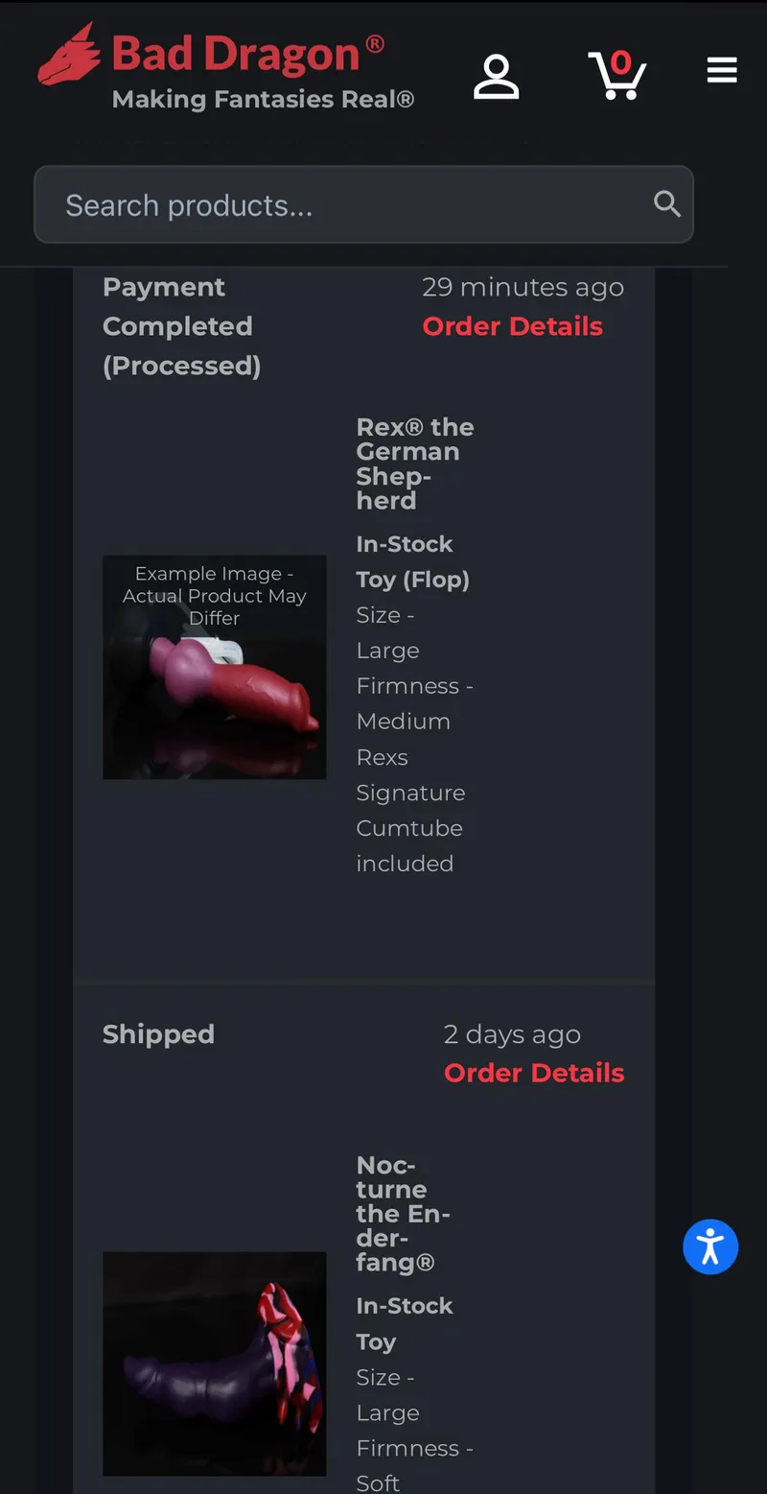This screenshot has height=1494, width=767.
Task: Open the user account profile icon
Action: [x=497, y=77]
